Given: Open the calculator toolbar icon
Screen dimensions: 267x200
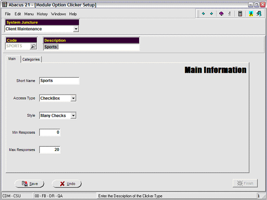Looking at the screenshot, I should pyautogui.click(x=240, y=13).
